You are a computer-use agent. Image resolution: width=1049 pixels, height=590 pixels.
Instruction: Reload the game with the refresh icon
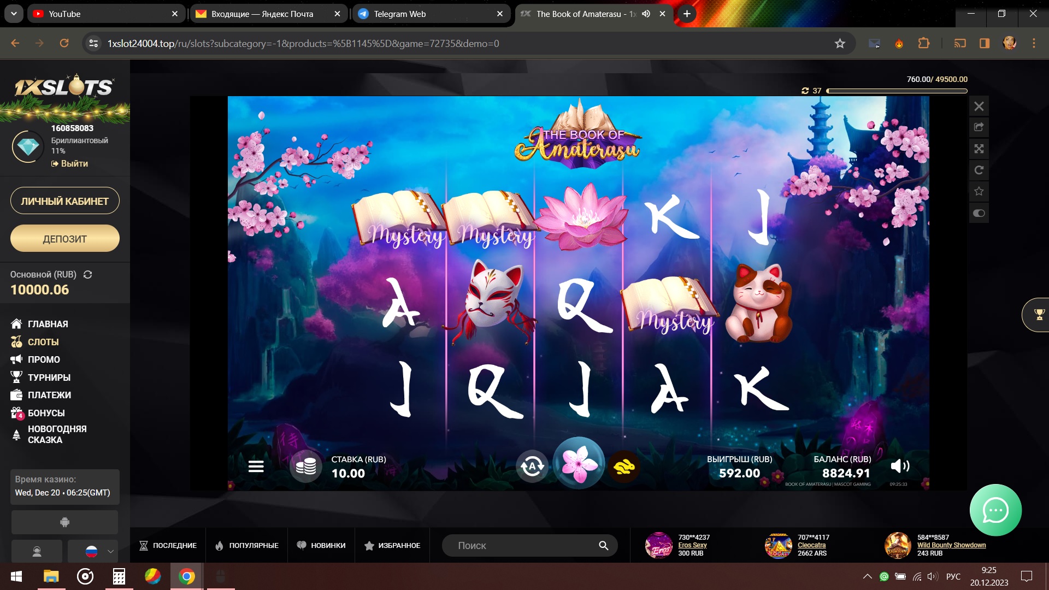(979, 170)
